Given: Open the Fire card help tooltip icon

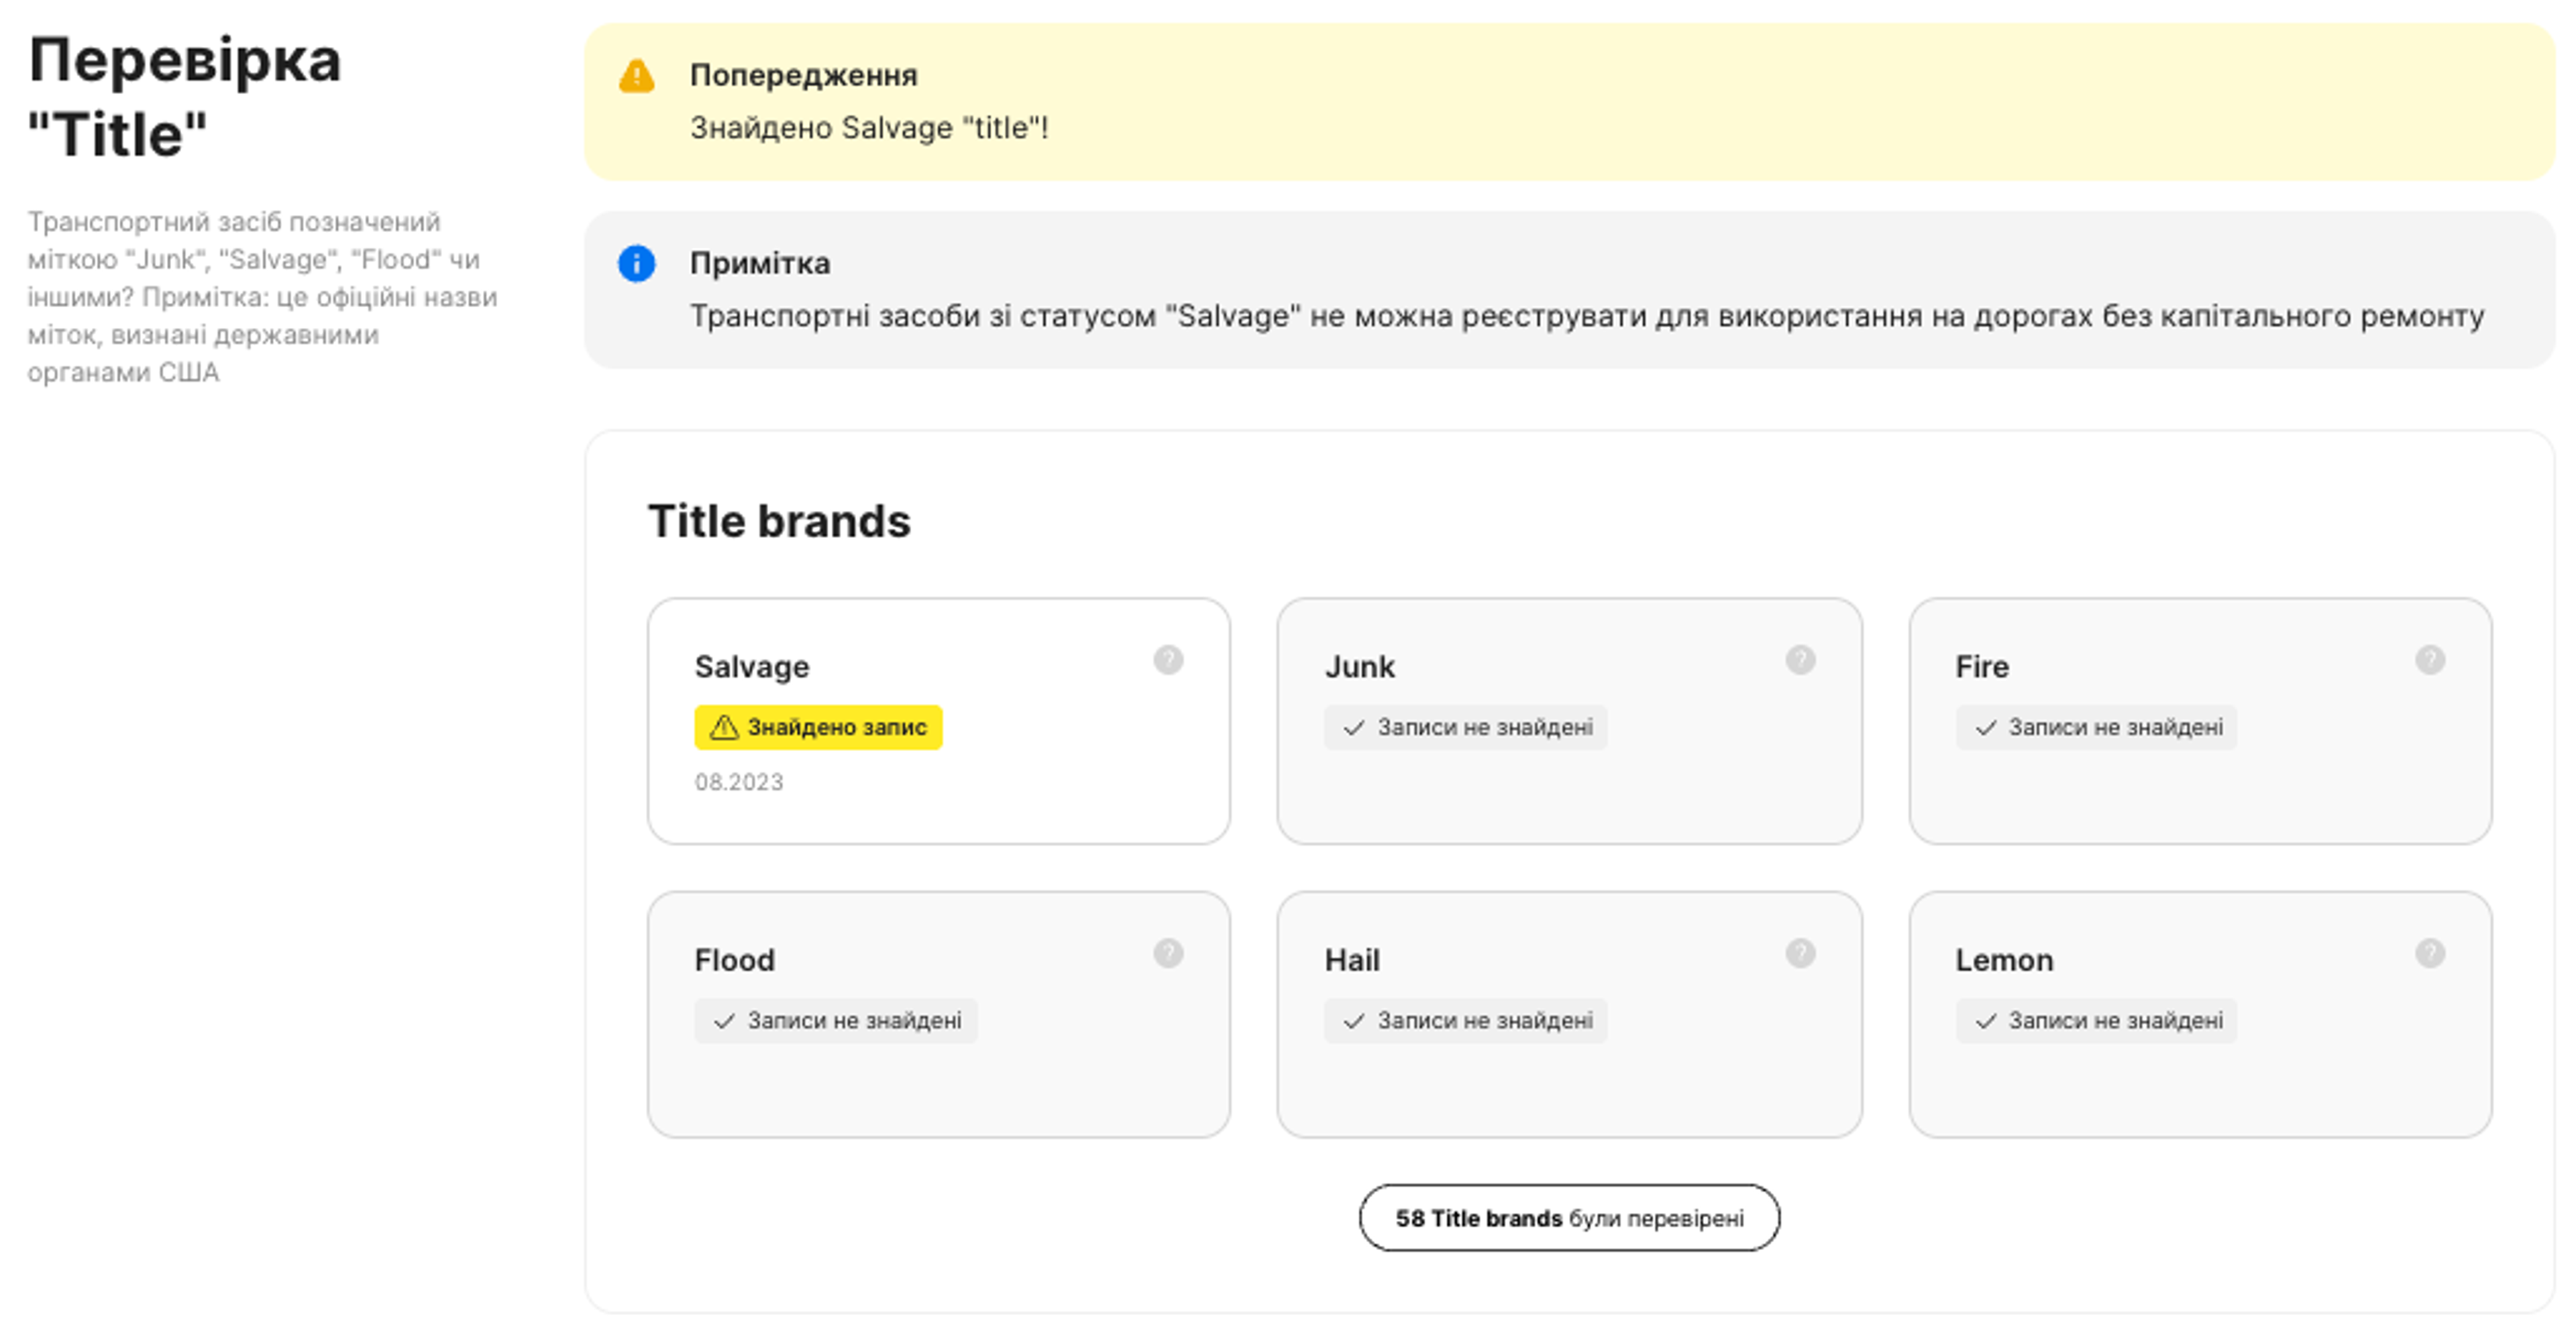Looking at the screenshot, I should (x=2430, y=660).
